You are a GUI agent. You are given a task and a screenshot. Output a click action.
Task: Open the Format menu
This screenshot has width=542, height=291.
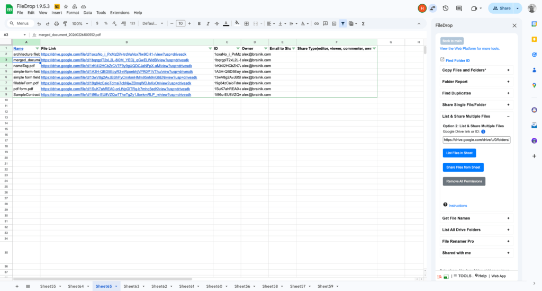[73, 13]
